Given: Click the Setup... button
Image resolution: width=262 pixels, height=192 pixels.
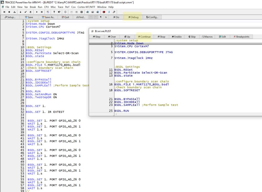Looking at the screenshot, I should (x=10, y=17).
